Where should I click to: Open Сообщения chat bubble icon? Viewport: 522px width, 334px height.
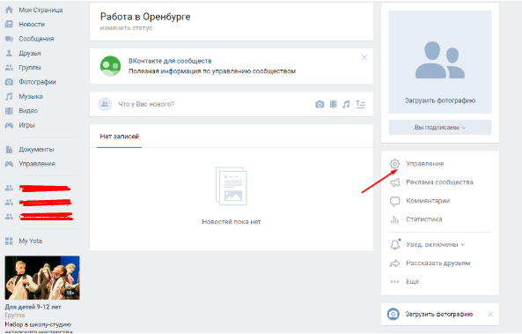click(x=9, y=39)
